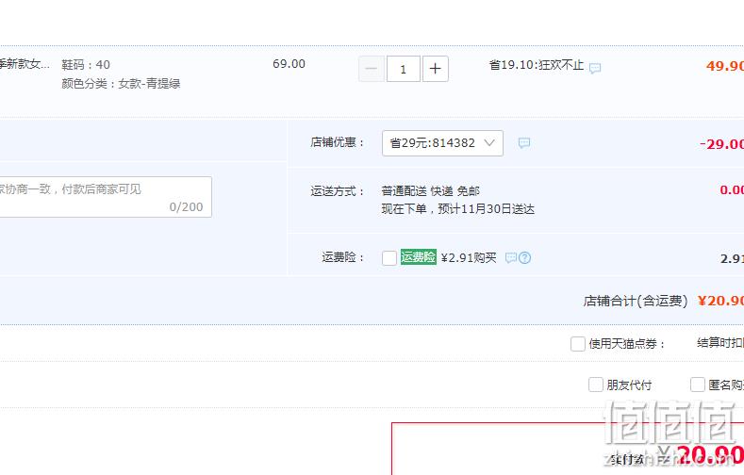Open the speech bubble icon after ¥2.91购买
Screen dimensions: 744x475
[x=510, y=258]
